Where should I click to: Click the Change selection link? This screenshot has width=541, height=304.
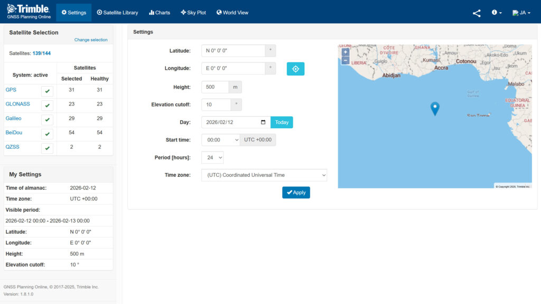tap(92, 40)
